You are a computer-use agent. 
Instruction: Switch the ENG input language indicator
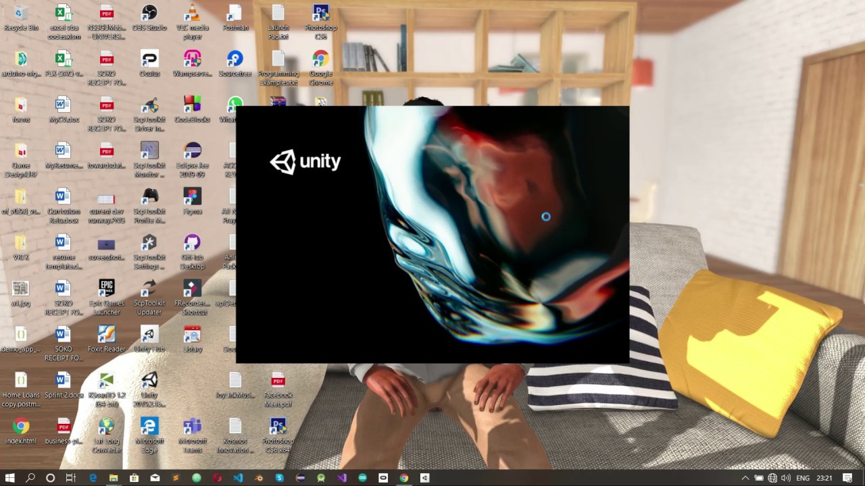[803, 478]
